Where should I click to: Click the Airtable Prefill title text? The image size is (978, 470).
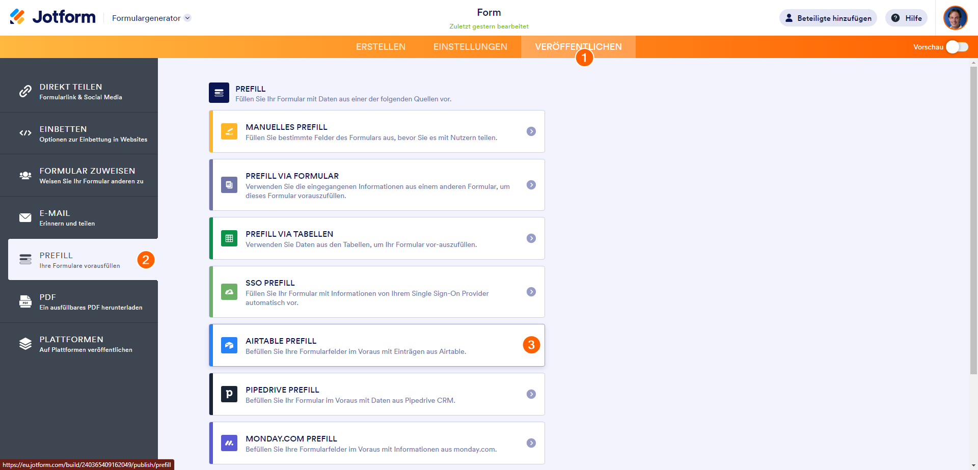281,341
